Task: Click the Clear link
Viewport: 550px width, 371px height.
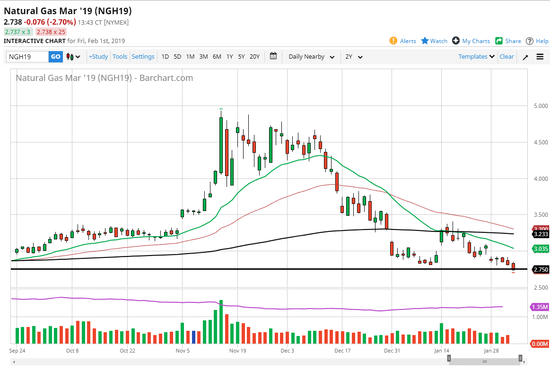Action: point(506,56)
